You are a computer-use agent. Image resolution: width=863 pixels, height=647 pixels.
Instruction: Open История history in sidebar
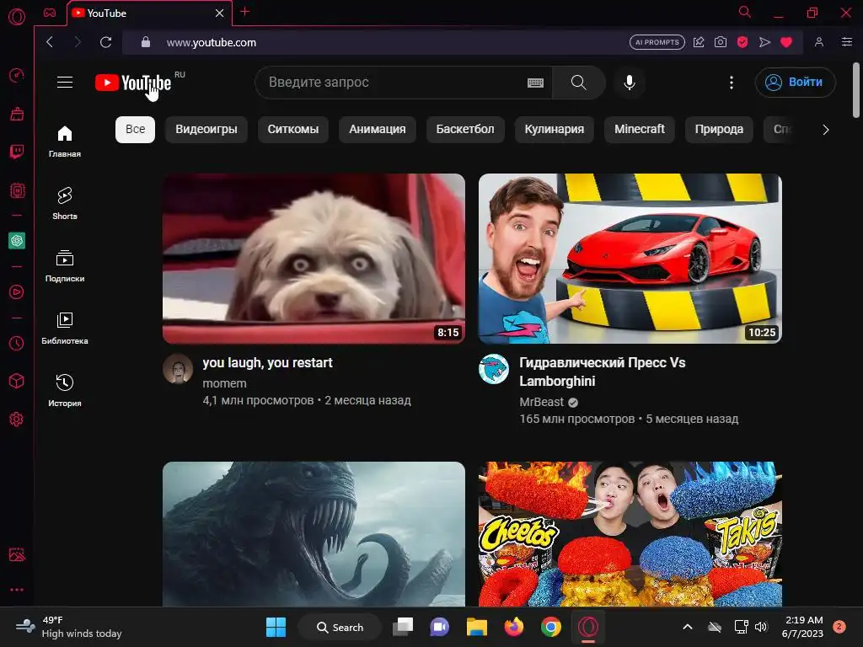tap(65, 391)
